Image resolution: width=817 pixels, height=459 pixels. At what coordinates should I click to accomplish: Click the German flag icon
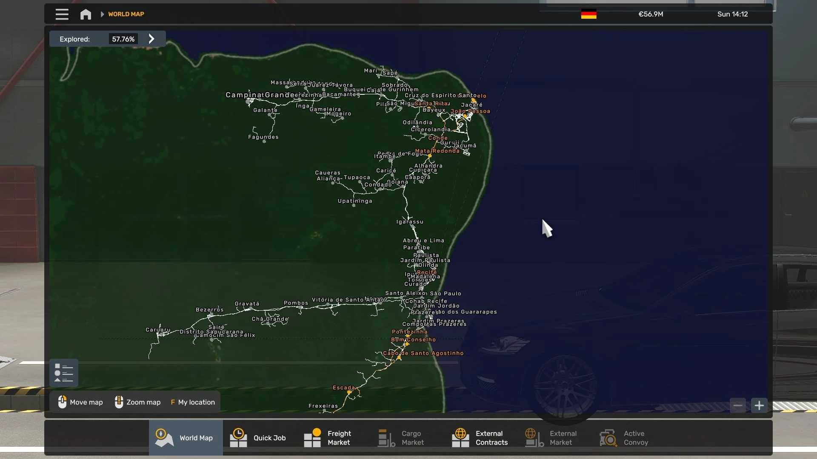click(588, 14)
